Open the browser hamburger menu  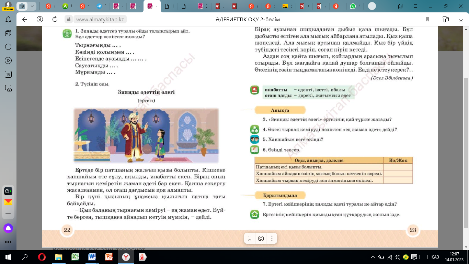(415, 6)
